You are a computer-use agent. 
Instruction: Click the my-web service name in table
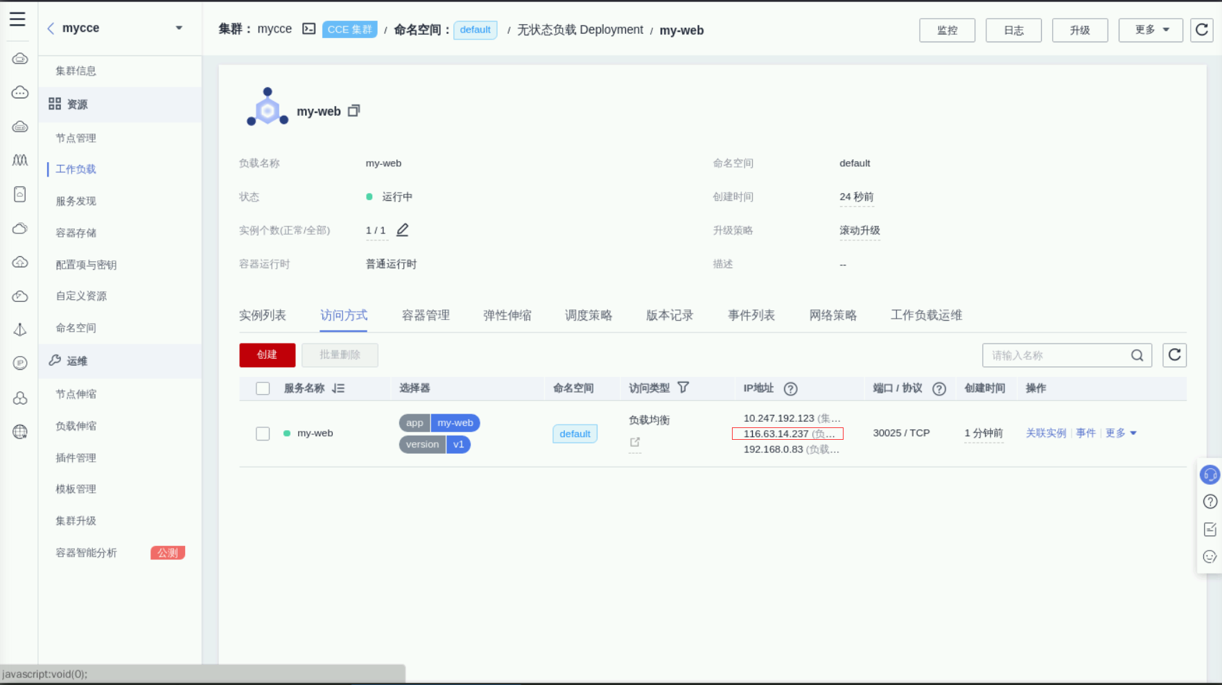(315, 434)
